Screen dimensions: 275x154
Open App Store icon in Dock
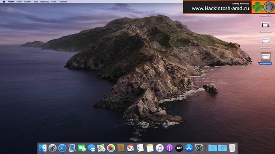[x=189, y=148]
